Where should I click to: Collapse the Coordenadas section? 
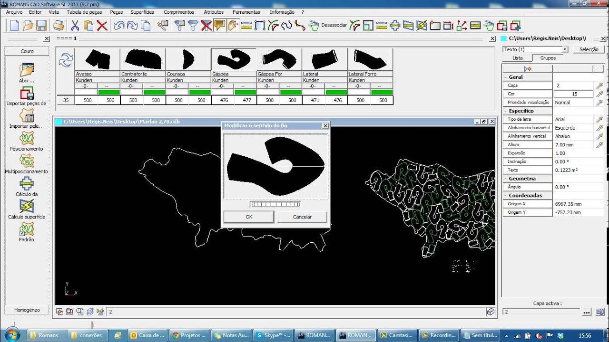tap(506, 195)
